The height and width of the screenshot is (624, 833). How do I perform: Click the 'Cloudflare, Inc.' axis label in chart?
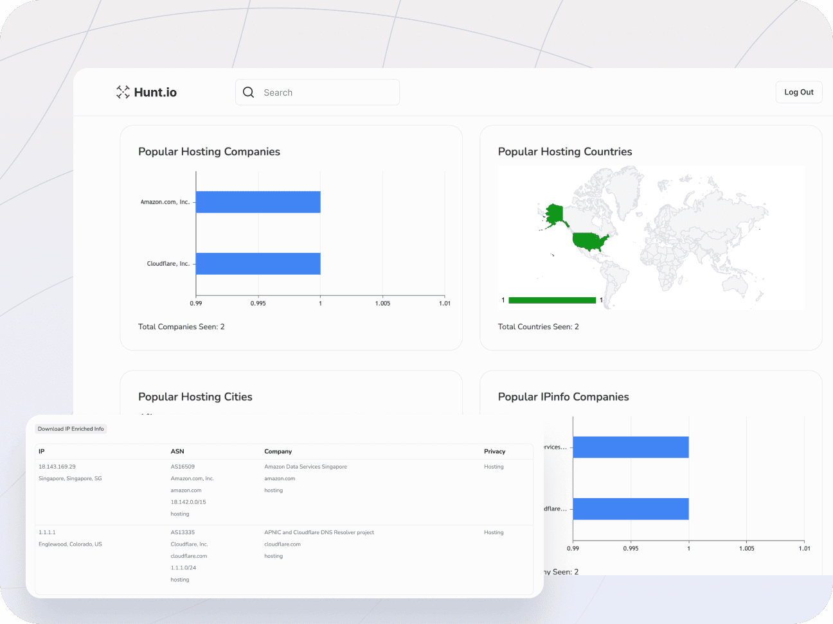click(x=168, y=263)
